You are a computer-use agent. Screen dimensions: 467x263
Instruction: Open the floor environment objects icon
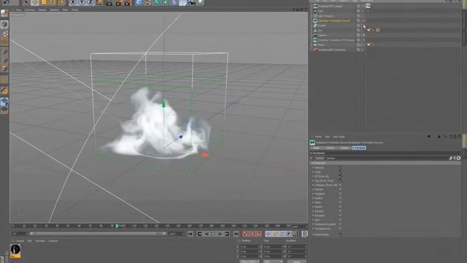click(182, 3)
